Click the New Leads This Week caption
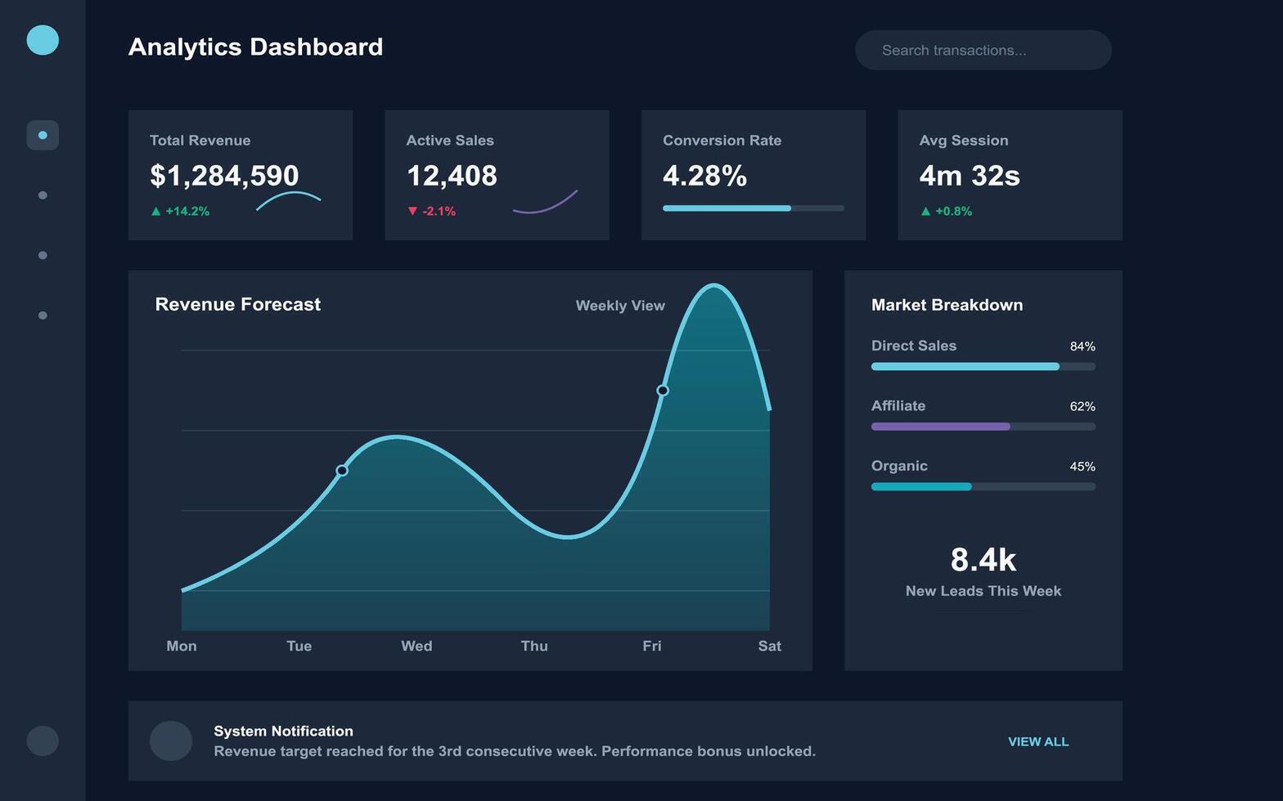Screen dimensions: 1283x801 (983, 591)
